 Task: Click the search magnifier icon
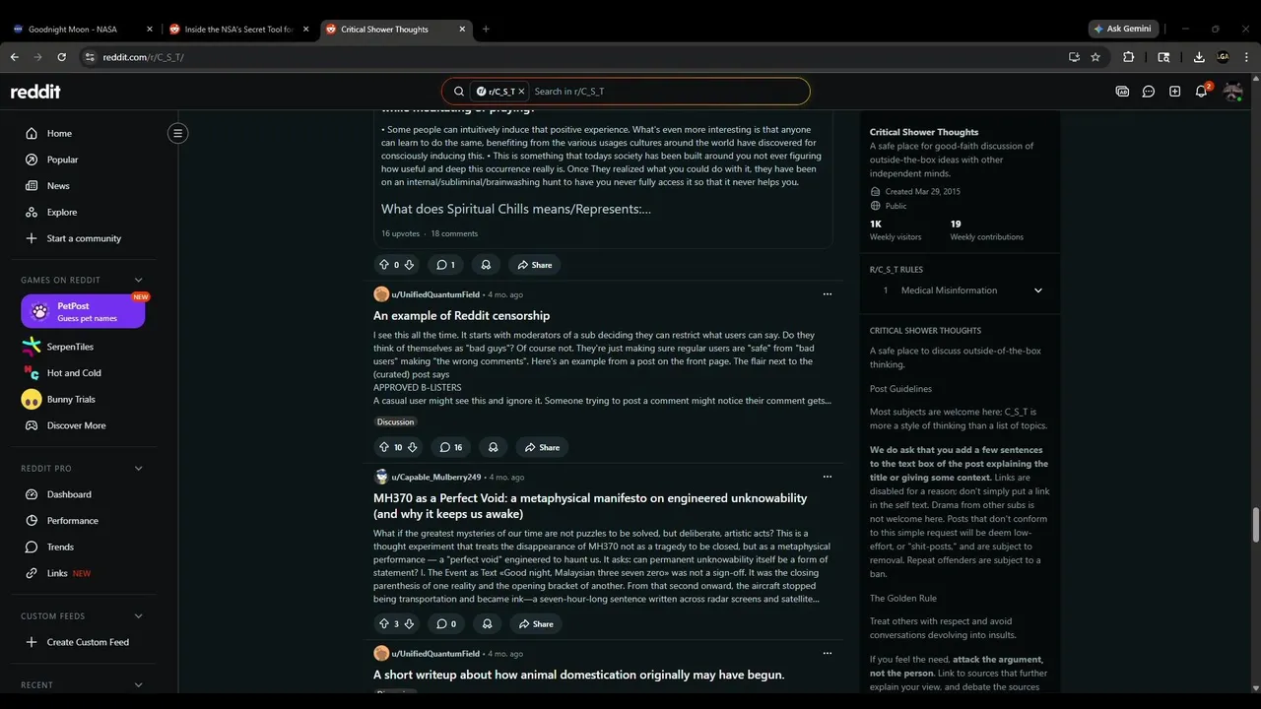point(459,92)
